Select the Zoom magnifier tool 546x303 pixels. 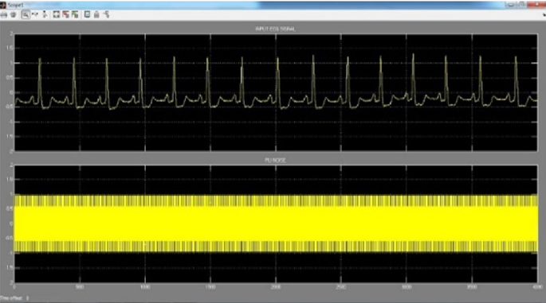point(25,14)
